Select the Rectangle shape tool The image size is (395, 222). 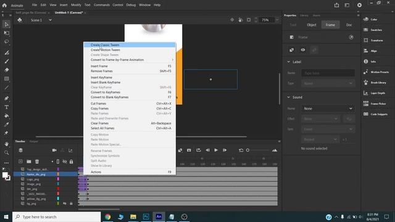tap(7, 79)
